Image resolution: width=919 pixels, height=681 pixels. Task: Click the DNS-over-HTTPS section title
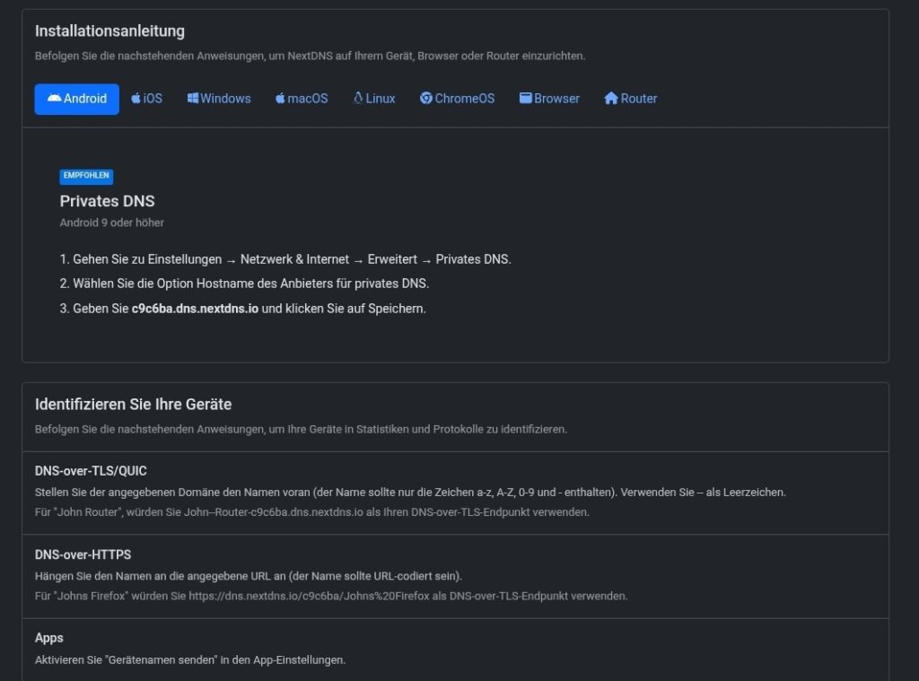click(x=83, y=554)
